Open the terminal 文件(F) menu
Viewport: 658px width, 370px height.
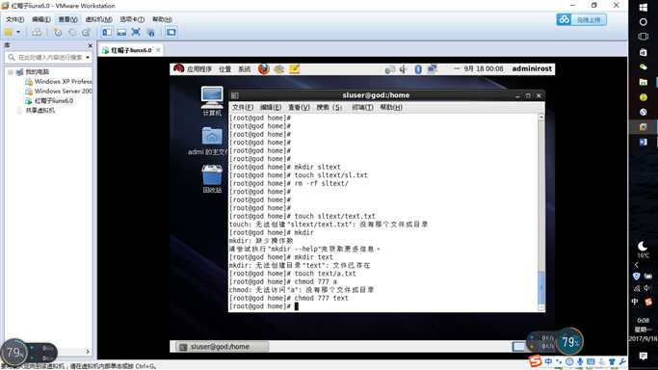point(243,107)
